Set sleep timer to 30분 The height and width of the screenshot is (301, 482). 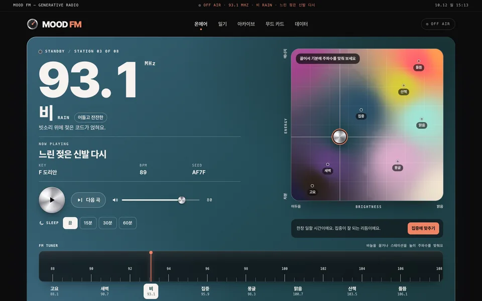[x=107, y=223]
